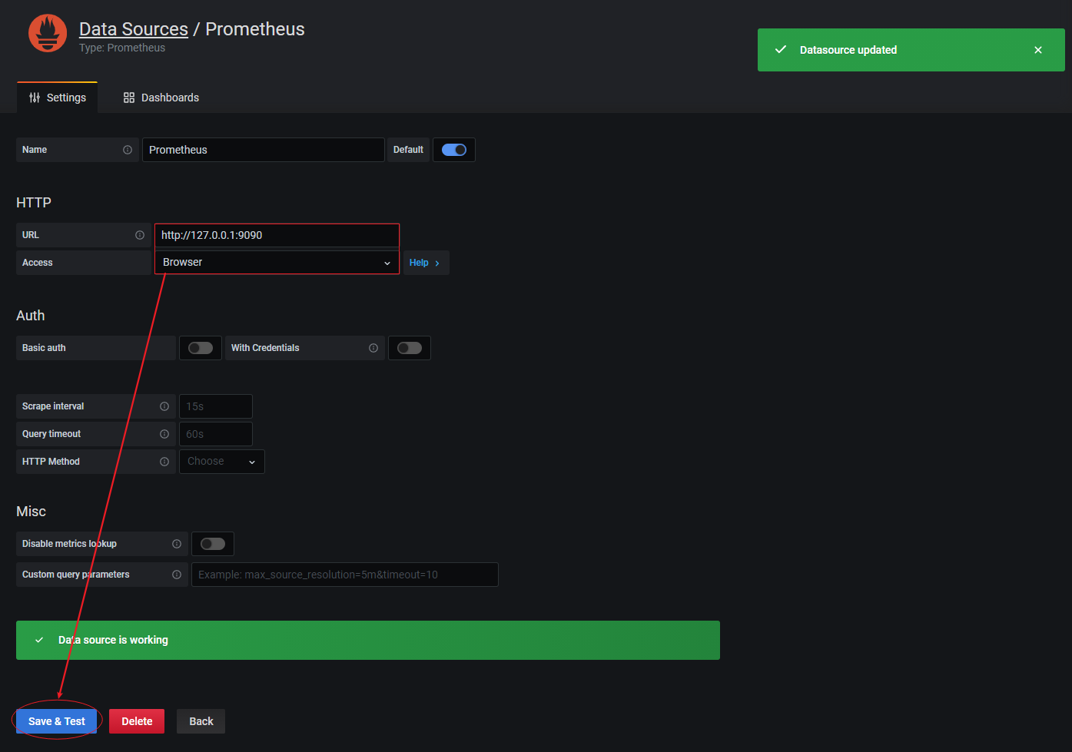Click the Name field info icon
The height and width of the screenshot is (752, 1072).
(x=128, y=150)
